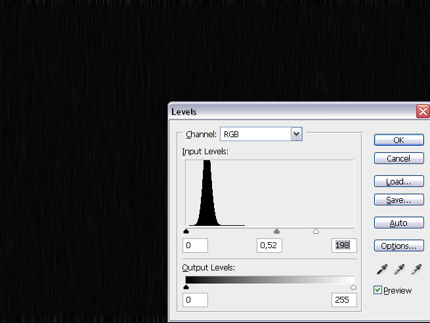This screenshot has height=323, width=430.
Task: Click the output highlight field showing 255
Action: tap(344, 299)
